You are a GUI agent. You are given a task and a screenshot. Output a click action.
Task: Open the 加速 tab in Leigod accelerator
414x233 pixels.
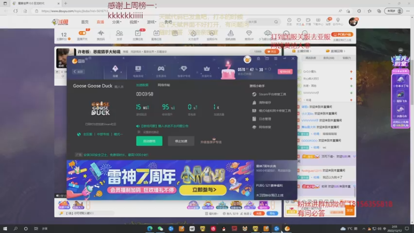115,71
